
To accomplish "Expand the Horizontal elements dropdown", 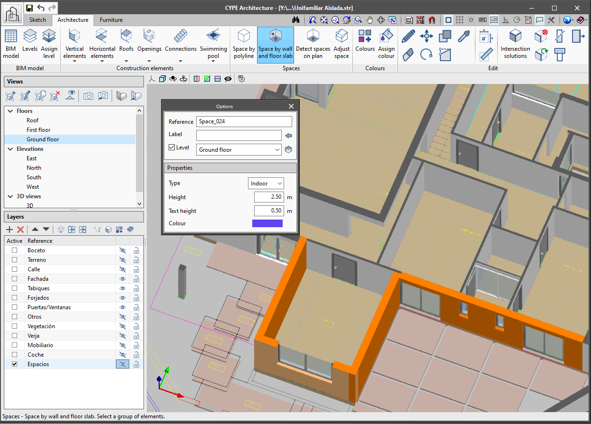I will (x=102, y=61).
